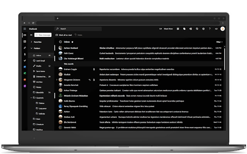Launch Excel from the left rail
This screenshot has width=247, height=154.
point(25,73)
